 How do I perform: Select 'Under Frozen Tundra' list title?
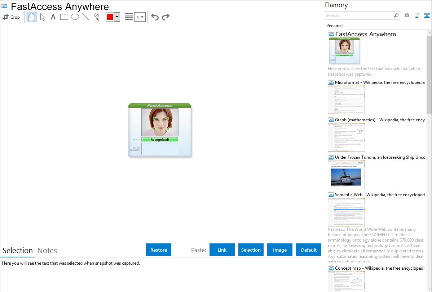380,157
